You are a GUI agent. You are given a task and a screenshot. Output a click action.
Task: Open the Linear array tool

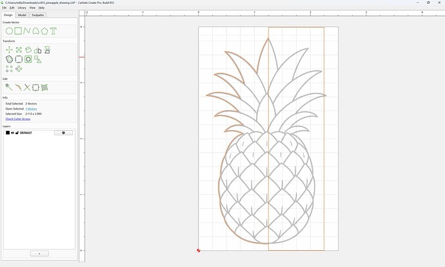pyautogui.click(x=9, y=68)
